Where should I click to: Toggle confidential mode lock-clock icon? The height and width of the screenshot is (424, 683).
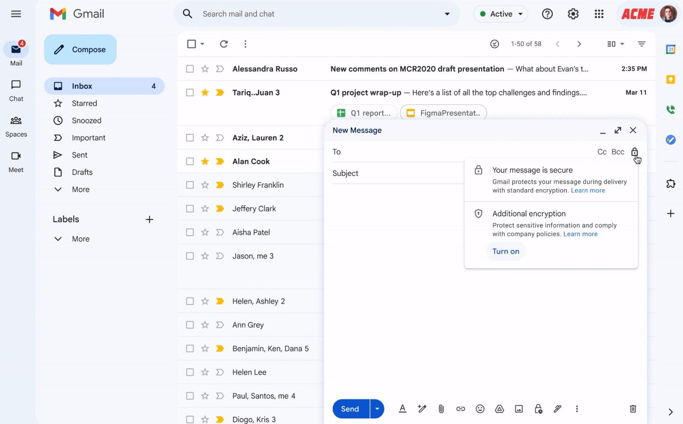click(538, 409)
